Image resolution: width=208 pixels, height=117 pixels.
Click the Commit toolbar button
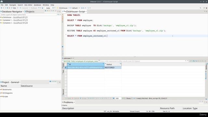point(24,8)
